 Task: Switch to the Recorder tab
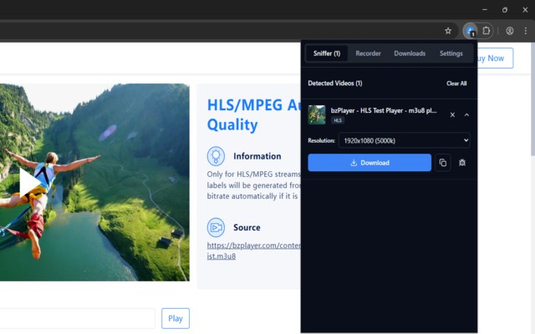[x=368, y=53]
